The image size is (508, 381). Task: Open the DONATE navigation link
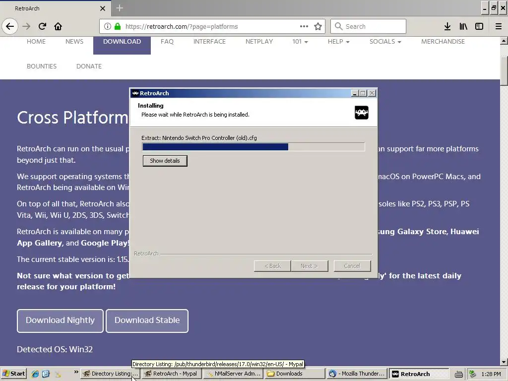point(89,66)
